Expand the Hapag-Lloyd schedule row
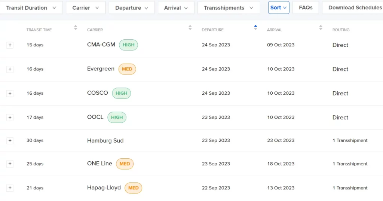This screenshot has width=383, height=201. (x=10, y=188)
